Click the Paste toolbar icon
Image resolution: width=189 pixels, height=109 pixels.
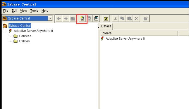129,18
